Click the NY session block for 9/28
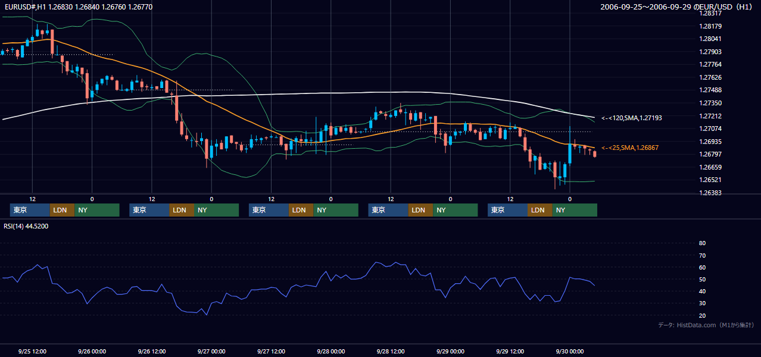 click(x=456, y=210)
